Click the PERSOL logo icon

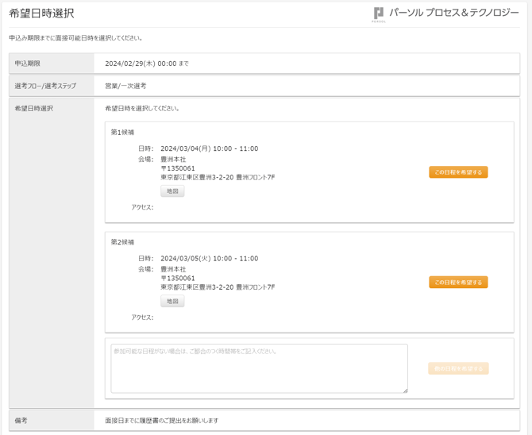click(379, 13)
